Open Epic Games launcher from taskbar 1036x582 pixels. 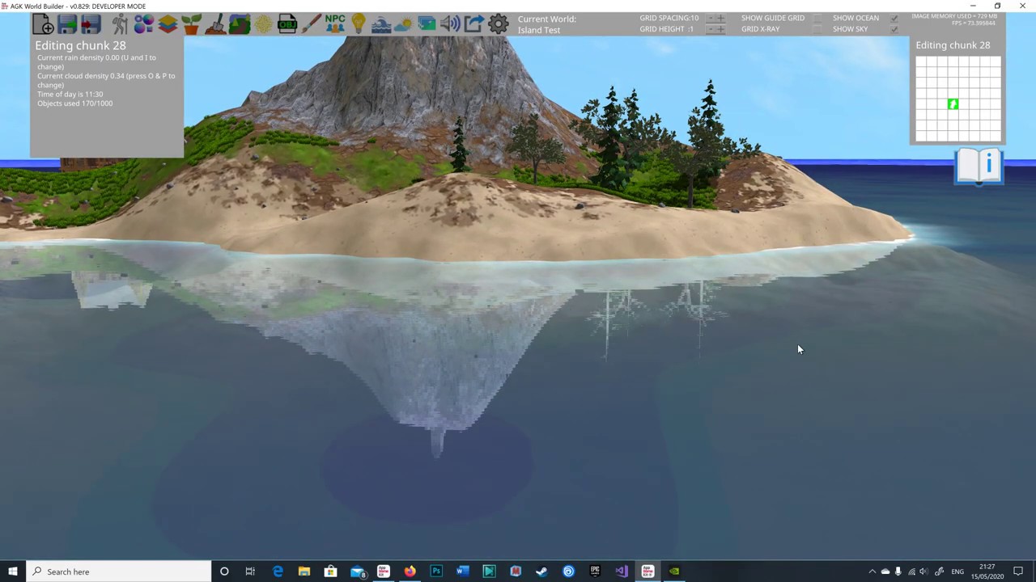(595, 571)
